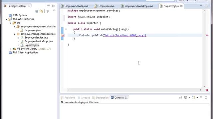Close the Package Explorer tab

point(29,6)
